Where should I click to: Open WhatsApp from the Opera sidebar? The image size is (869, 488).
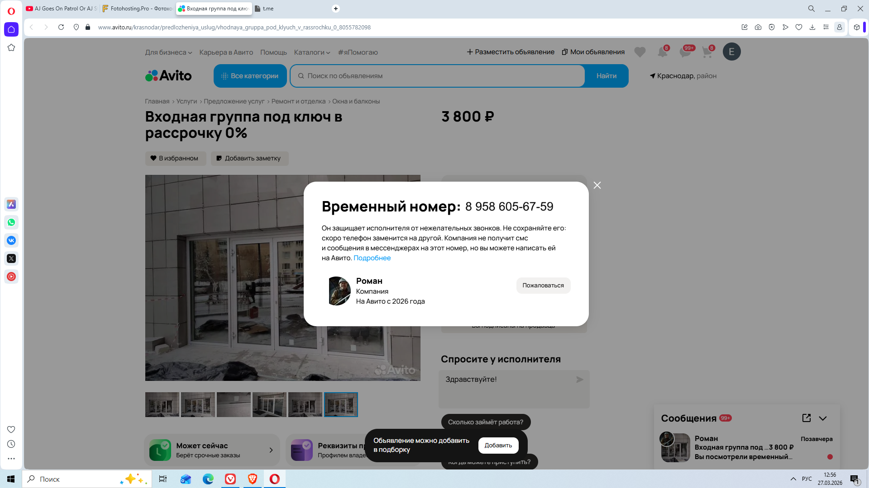[11, 222]
